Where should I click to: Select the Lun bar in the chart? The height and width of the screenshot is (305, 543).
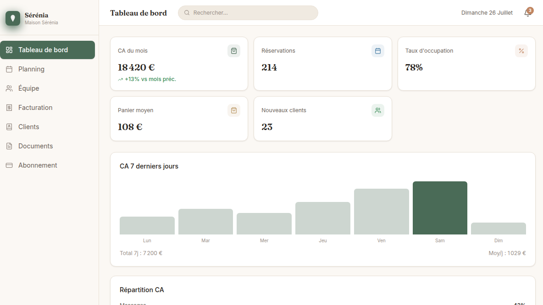pos(147,225)
